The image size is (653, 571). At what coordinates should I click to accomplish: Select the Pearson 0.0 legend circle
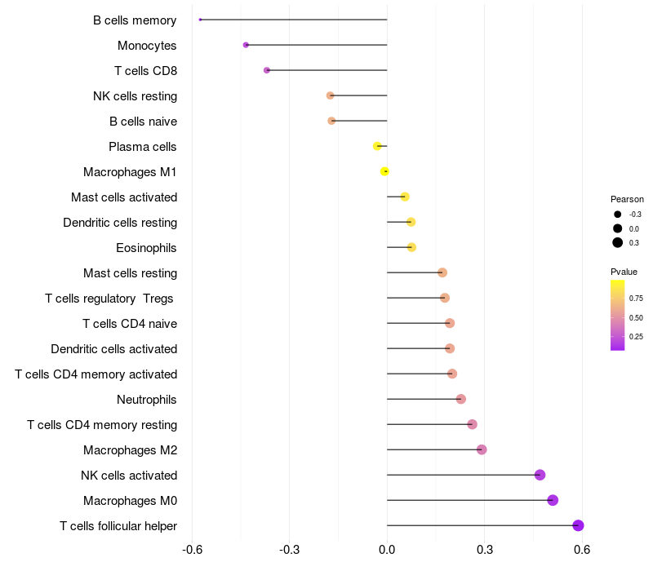(x=618, y=228)
